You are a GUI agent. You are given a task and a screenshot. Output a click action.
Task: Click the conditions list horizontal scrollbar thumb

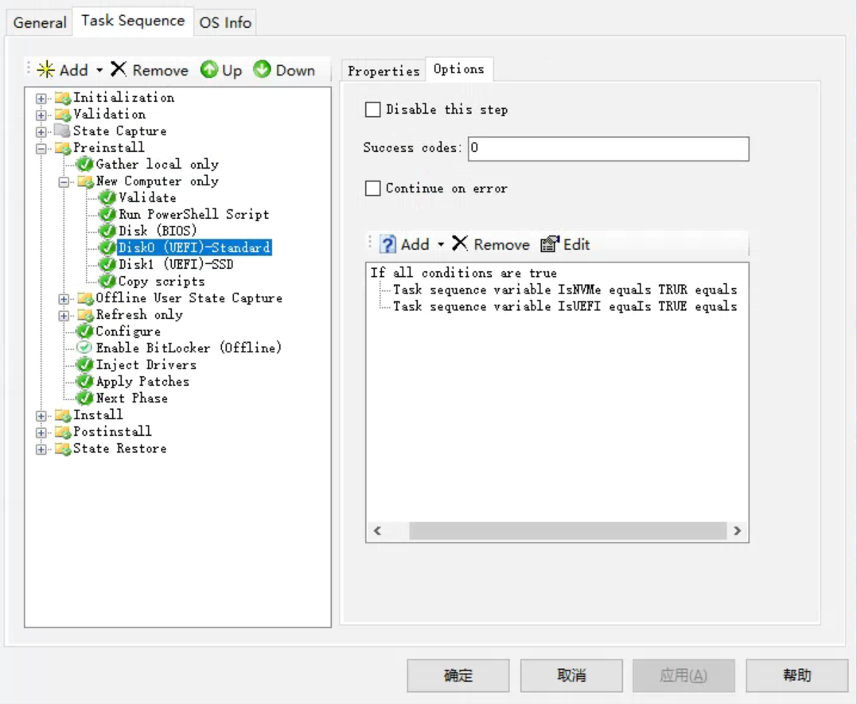[x=567, y=530]
